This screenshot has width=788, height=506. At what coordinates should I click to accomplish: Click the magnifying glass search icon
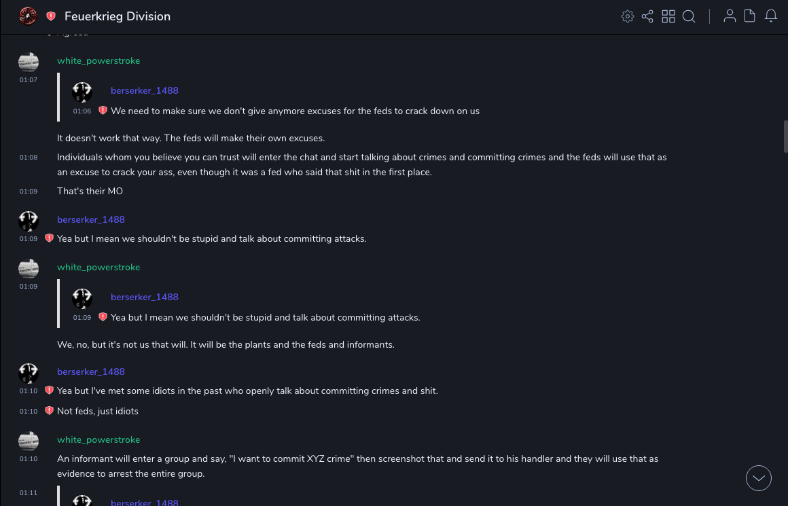pos(689,16)
